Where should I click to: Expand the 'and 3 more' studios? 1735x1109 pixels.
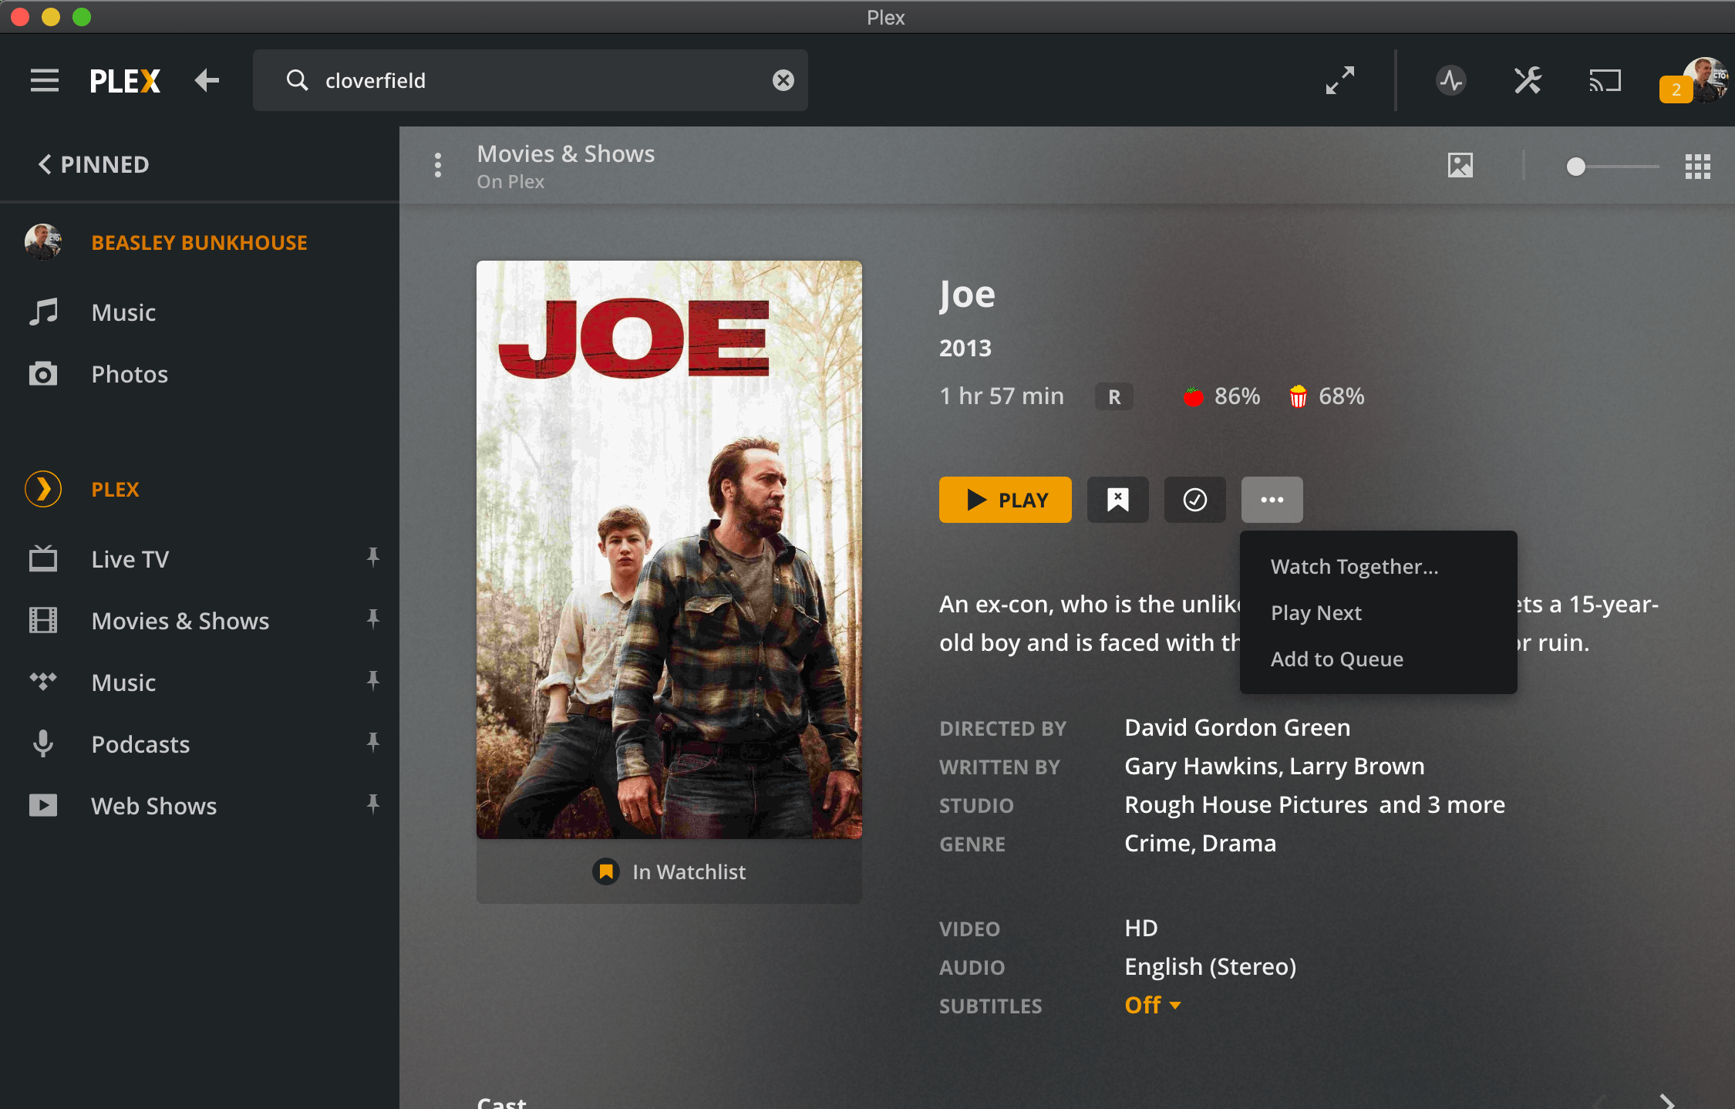pyautogui.click(x=1442, y=804)
